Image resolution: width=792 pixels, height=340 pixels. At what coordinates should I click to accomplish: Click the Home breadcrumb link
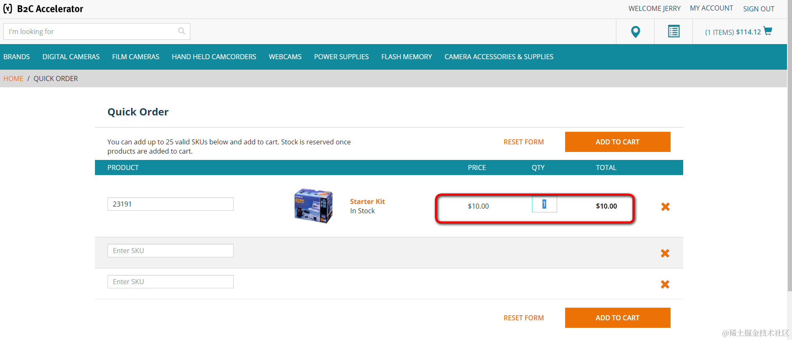[13, 78]
